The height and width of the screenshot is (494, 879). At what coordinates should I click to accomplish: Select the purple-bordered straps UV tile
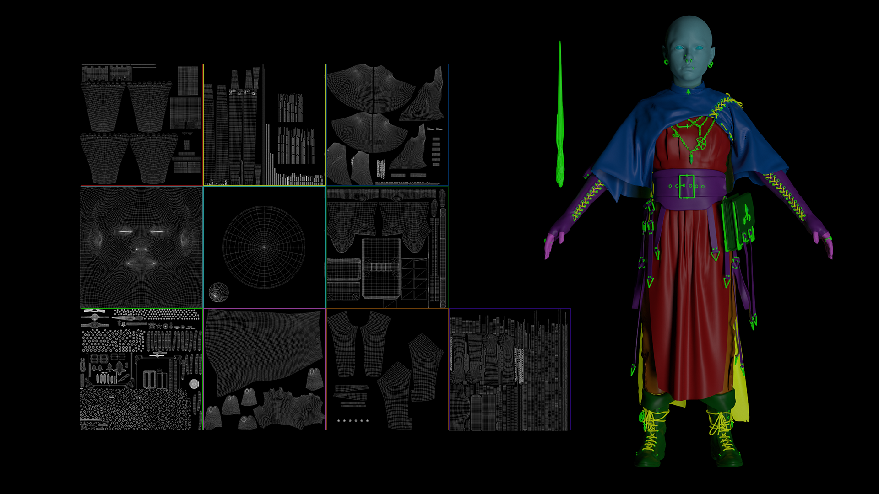click(x=510, y=369)
